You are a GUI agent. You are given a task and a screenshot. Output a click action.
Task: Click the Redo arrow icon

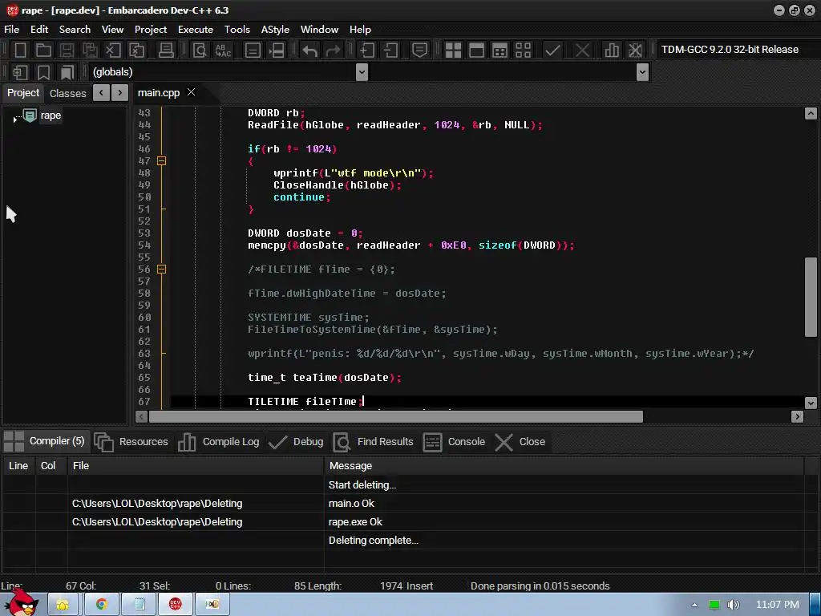[333, 51]
